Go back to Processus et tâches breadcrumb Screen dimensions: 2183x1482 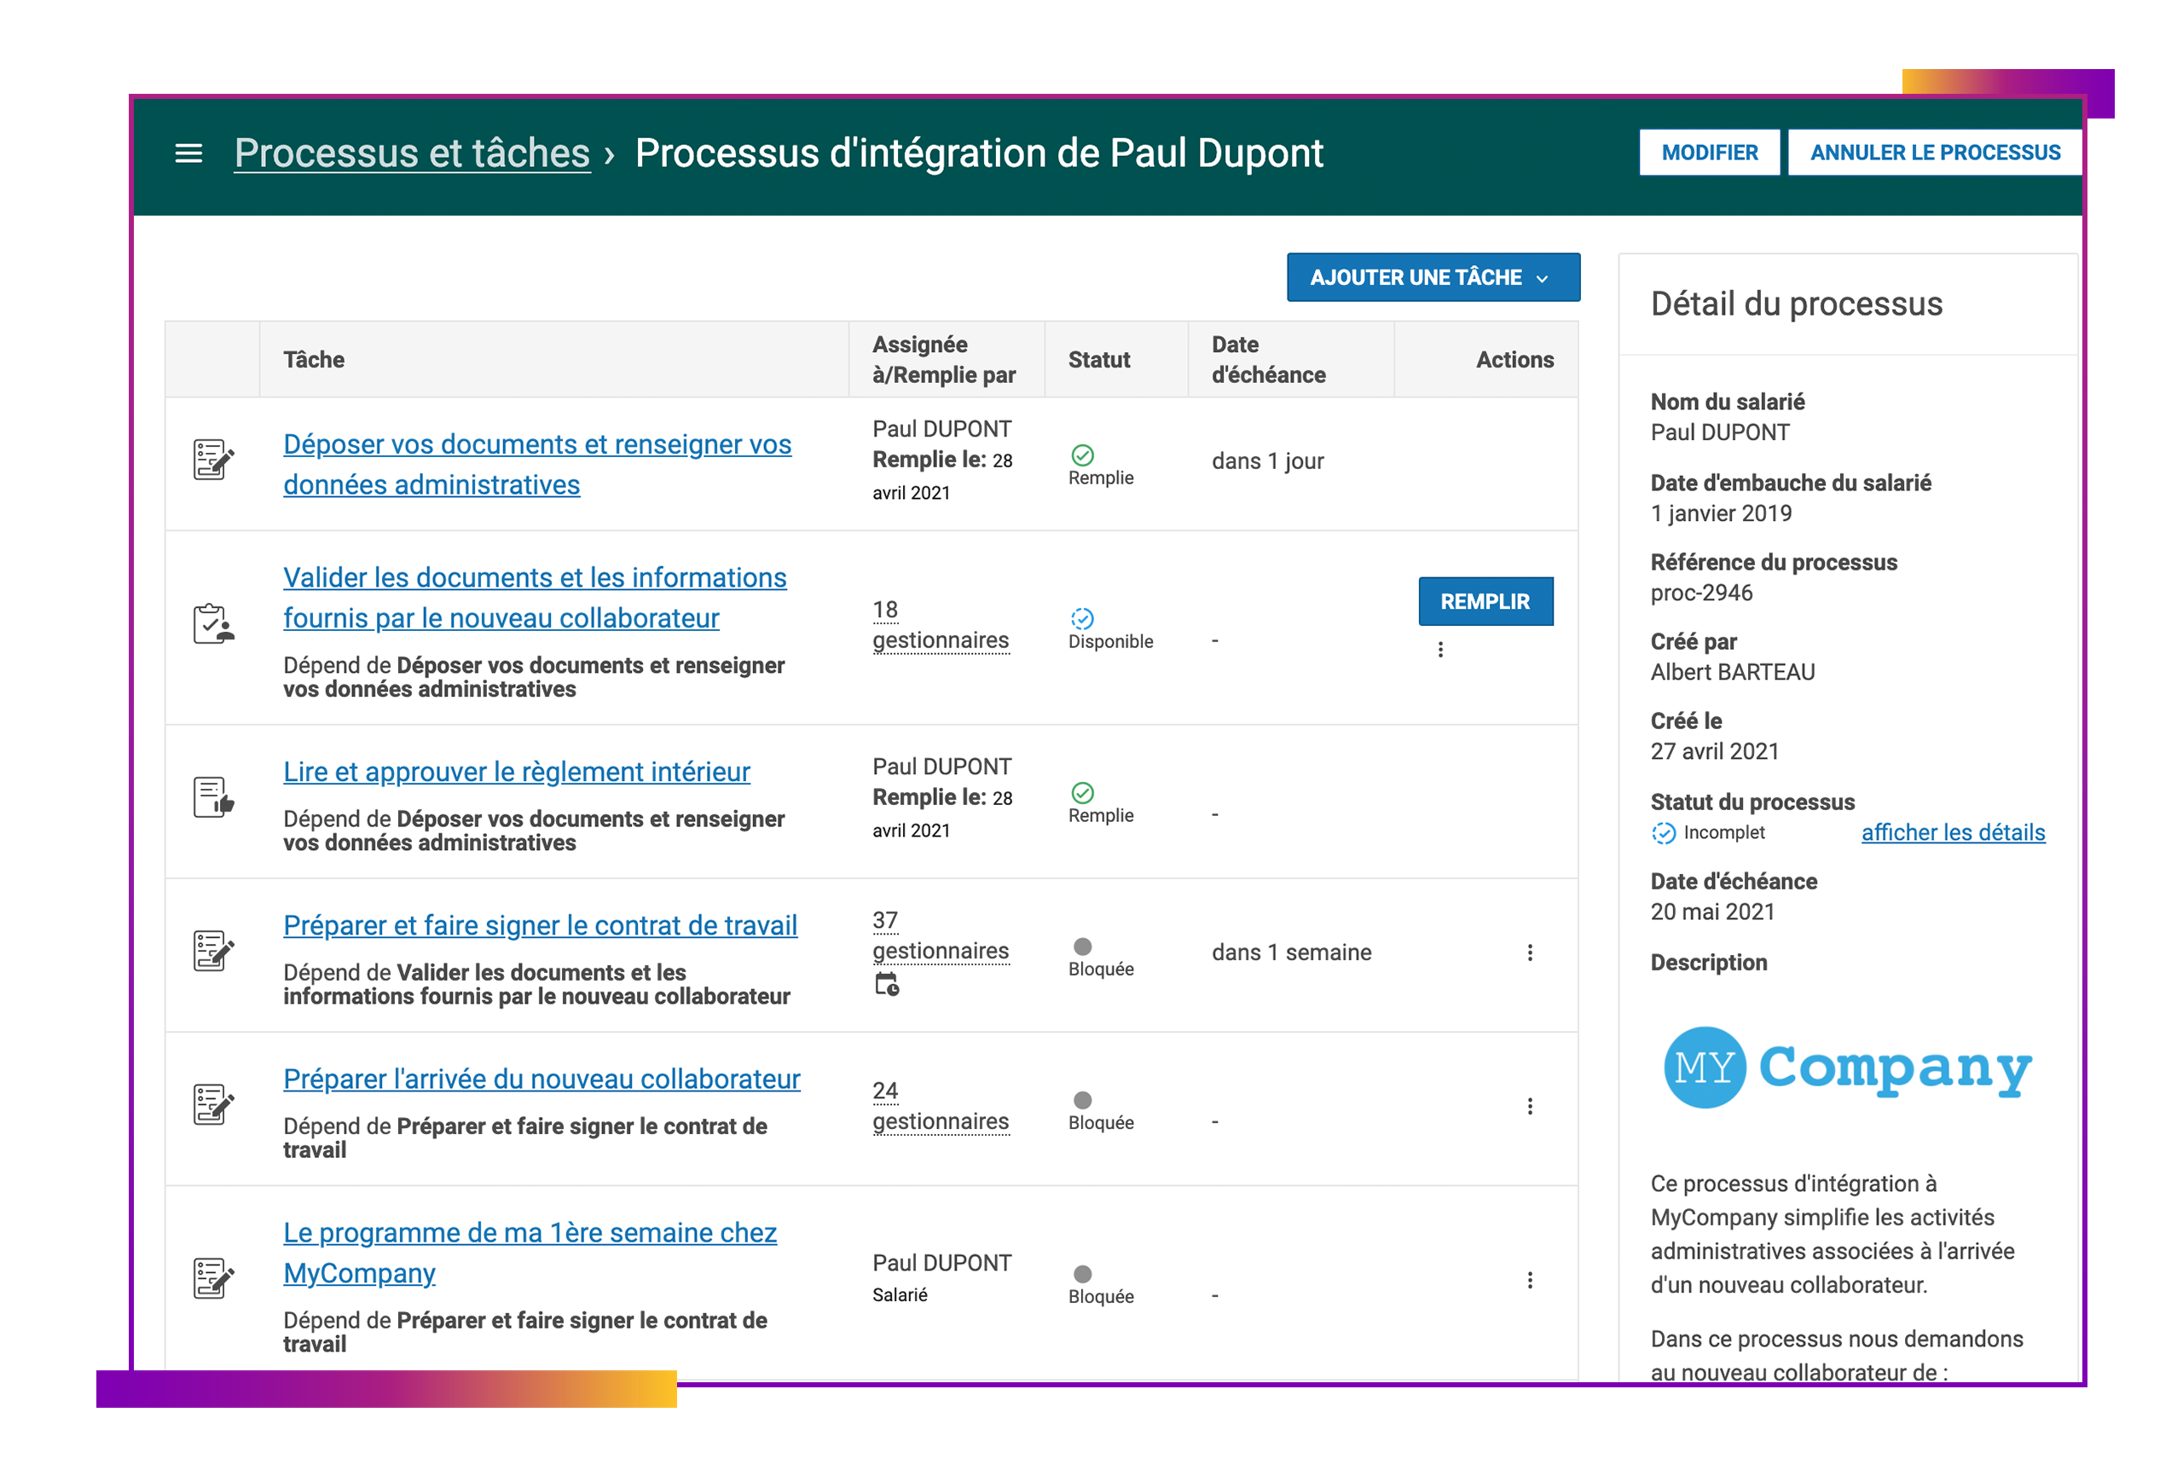413,153
